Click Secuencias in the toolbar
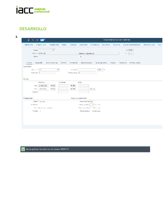167x216 pixels. pyautogui.click(x=117, y=45)
